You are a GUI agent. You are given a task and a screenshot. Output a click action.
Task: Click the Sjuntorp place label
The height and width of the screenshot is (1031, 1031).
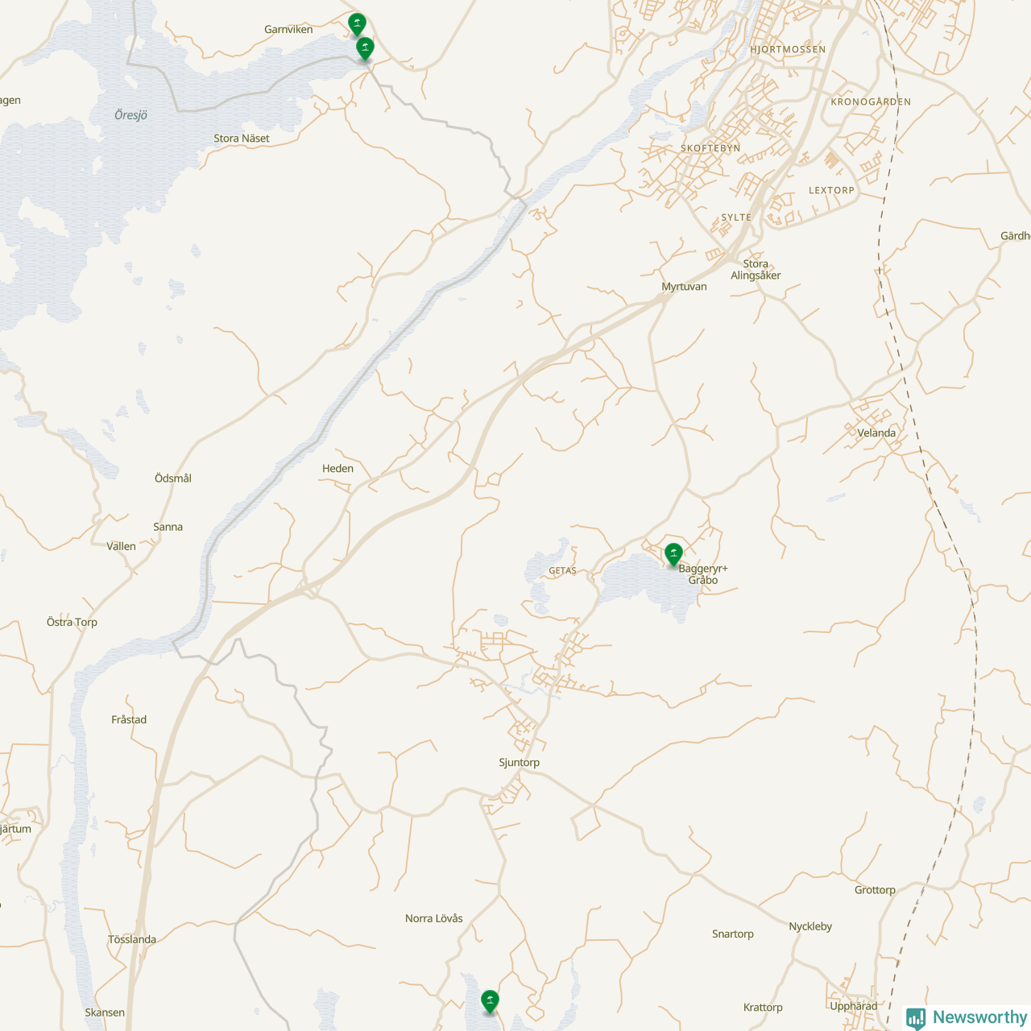(520, 763)
